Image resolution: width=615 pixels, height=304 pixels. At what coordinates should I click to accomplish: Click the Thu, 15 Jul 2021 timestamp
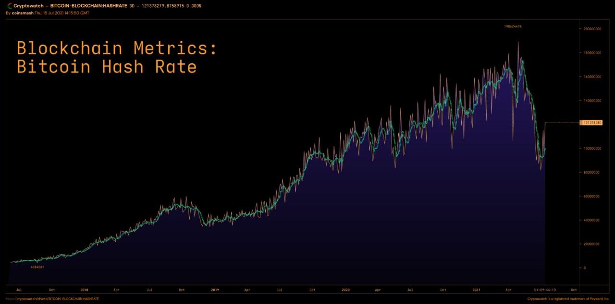61,13
